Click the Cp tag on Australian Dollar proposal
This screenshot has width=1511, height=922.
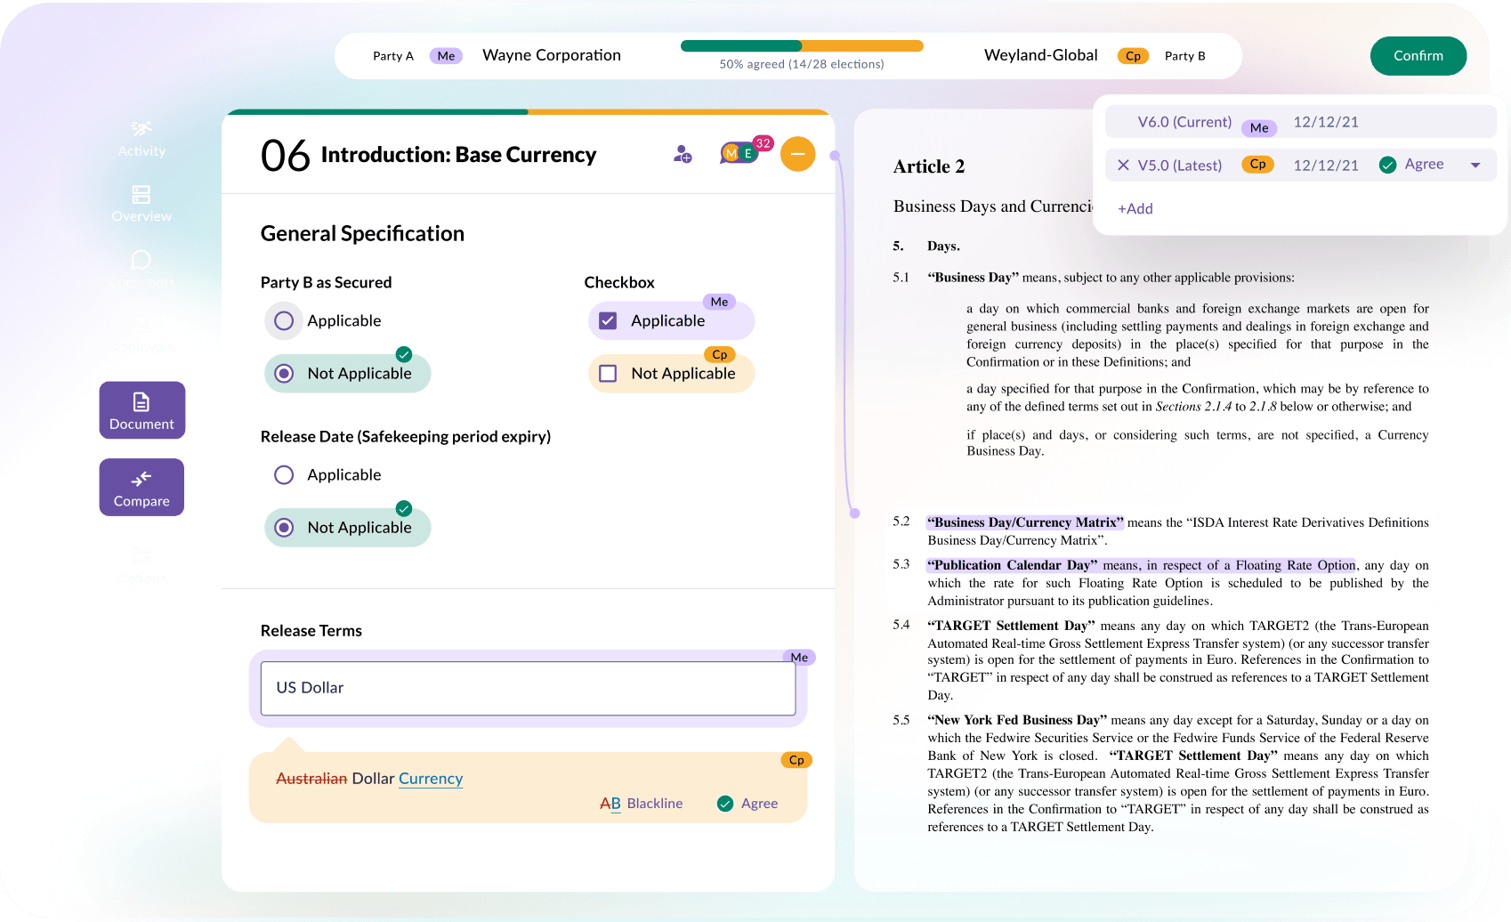point(796,760)
